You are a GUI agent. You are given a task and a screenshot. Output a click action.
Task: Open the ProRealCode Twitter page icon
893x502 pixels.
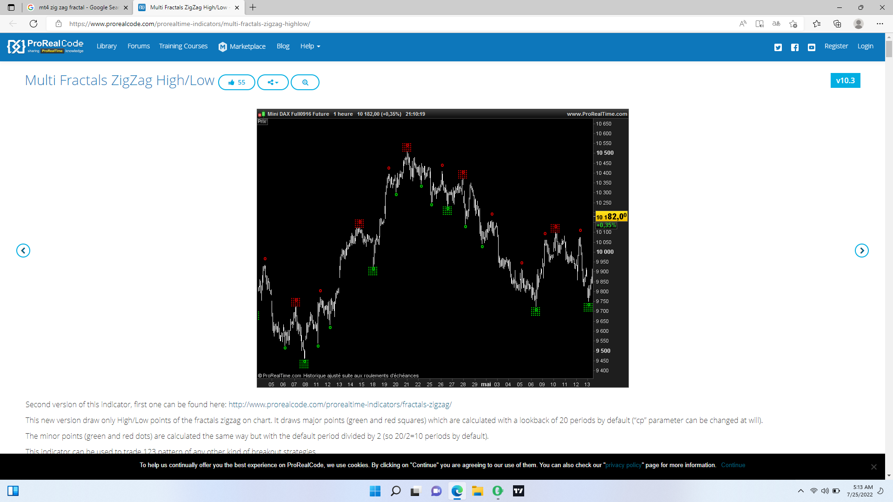778,47
